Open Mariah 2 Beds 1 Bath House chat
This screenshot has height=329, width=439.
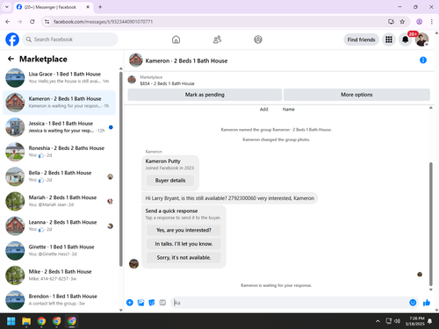click(59, 201)
